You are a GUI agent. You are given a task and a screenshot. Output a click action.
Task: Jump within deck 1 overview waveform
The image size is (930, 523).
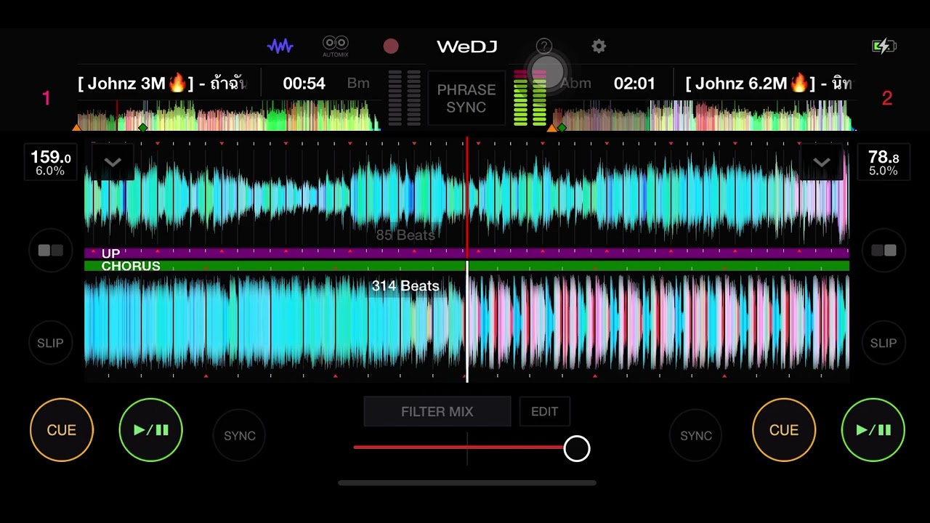[x=228, y=115]
